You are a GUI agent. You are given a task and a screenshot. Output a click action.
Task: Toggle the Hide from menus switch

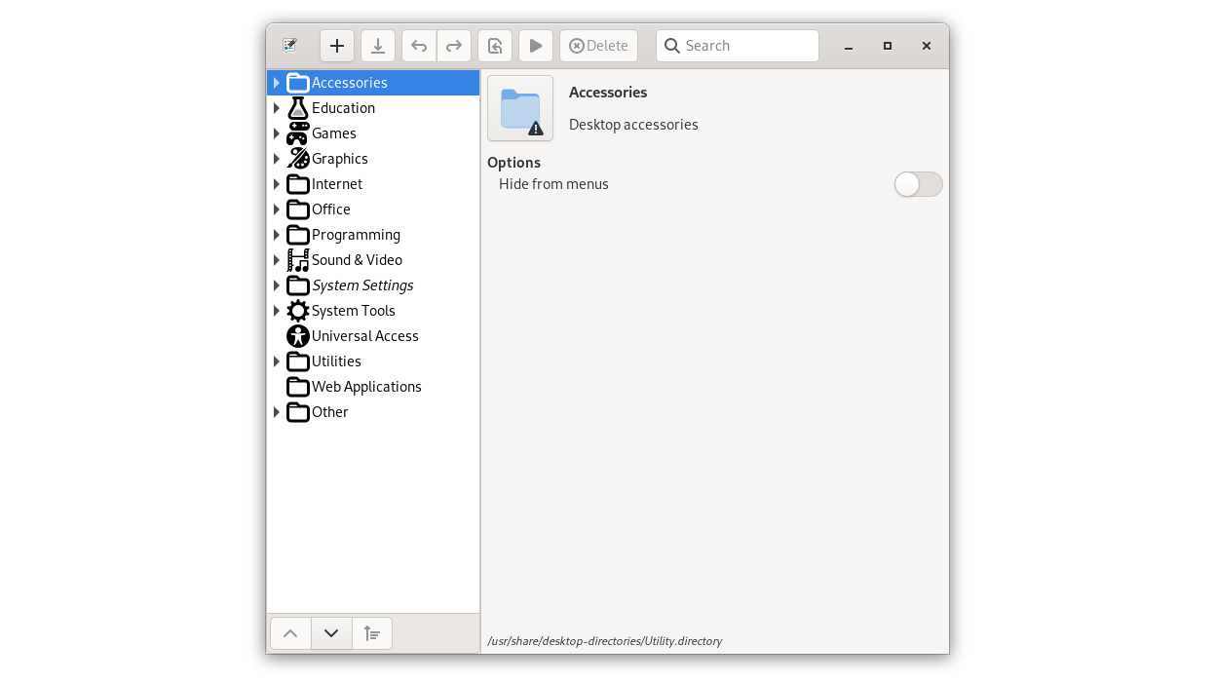click(918, 184)
